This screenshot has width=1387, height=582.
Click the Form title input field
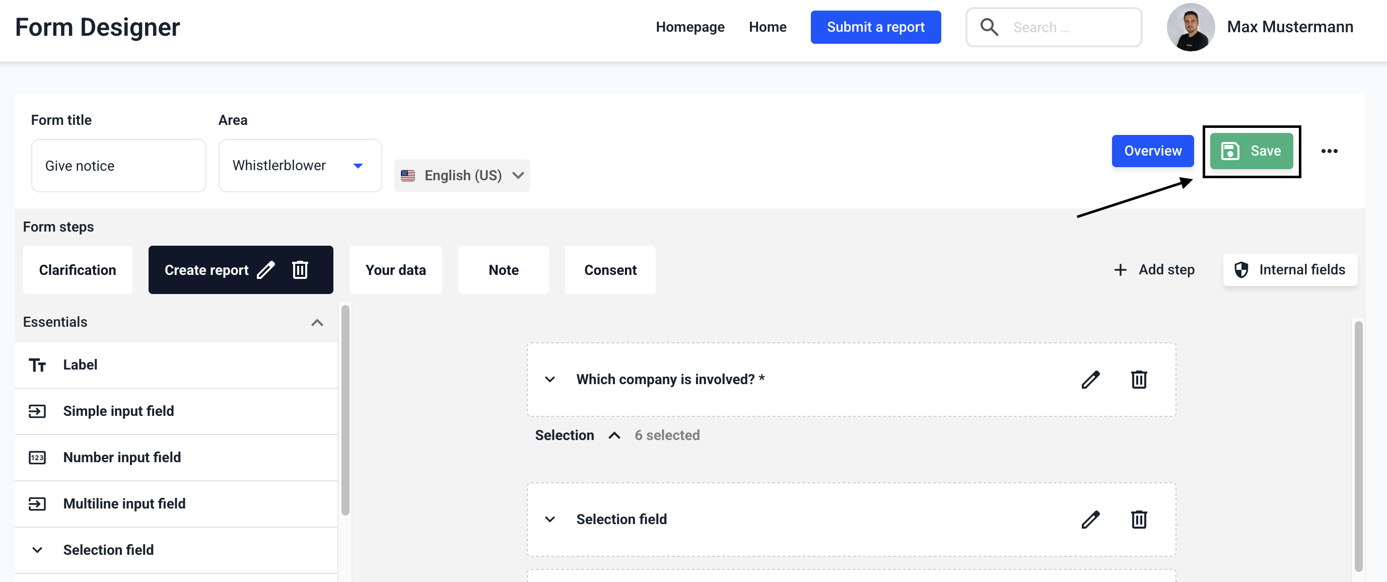click(x=118, y=166)
